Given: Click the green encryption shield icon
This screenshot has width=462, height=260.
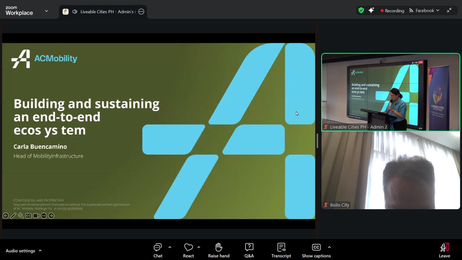Looking at the screenshot, I should pos(361,10).
